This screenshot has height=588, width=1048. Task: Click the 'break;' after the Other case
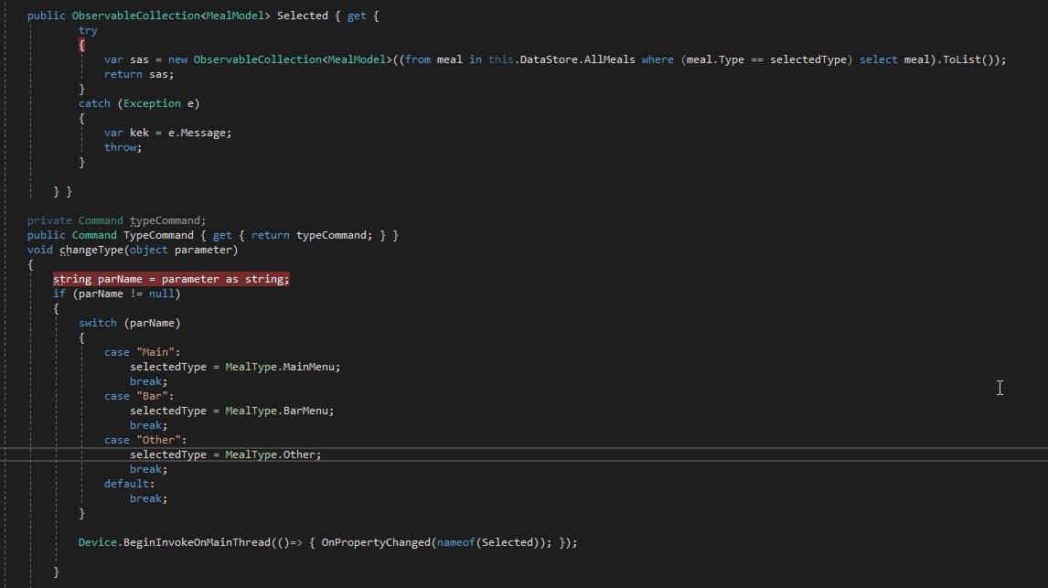click(x=148, y=470)
